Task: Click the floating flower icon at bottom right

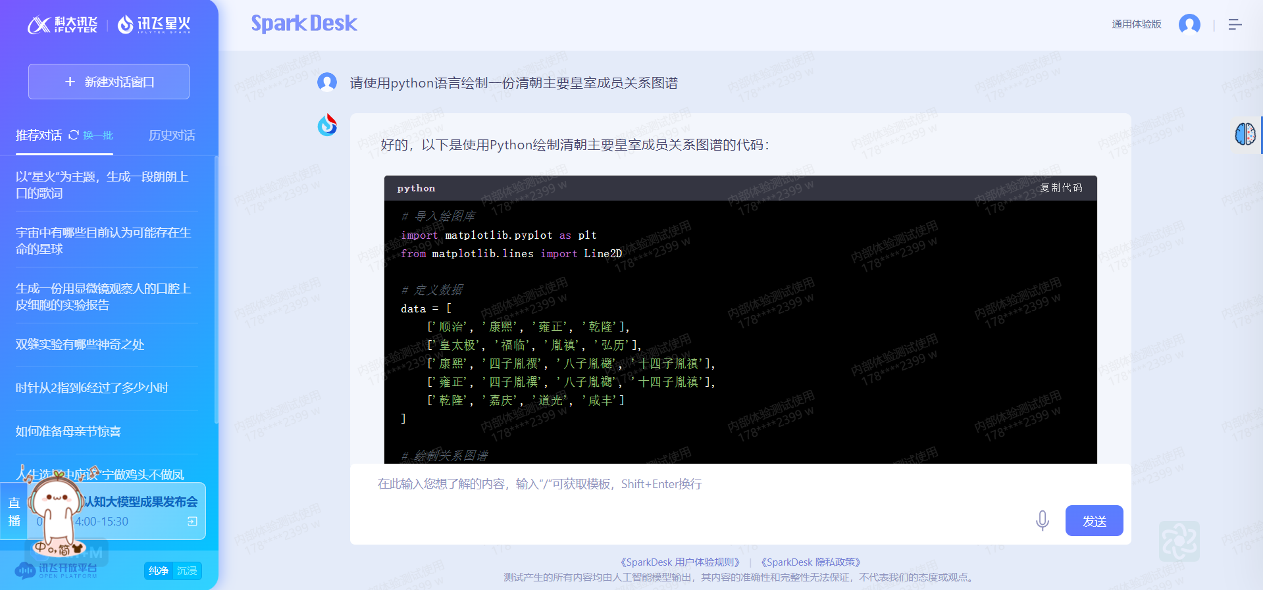Action: (x=1179, y=541)
